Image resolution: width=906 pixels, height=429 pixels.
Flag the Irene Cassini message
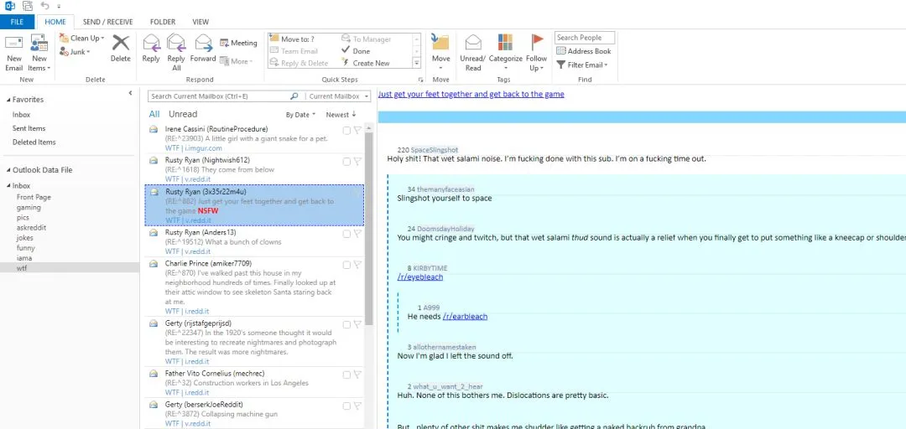tap(357, 131)
